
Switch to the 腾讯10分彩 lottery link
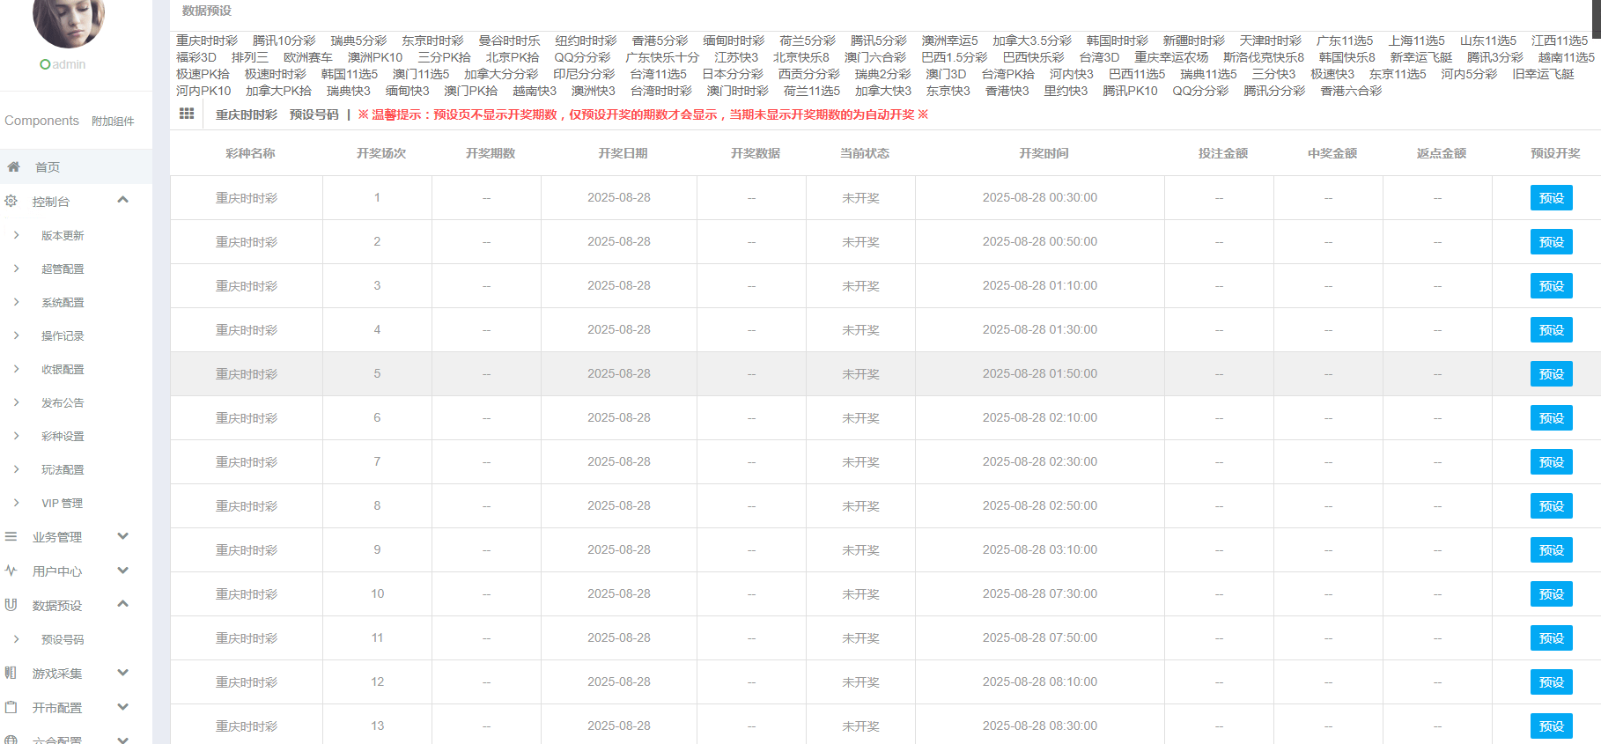284,41
